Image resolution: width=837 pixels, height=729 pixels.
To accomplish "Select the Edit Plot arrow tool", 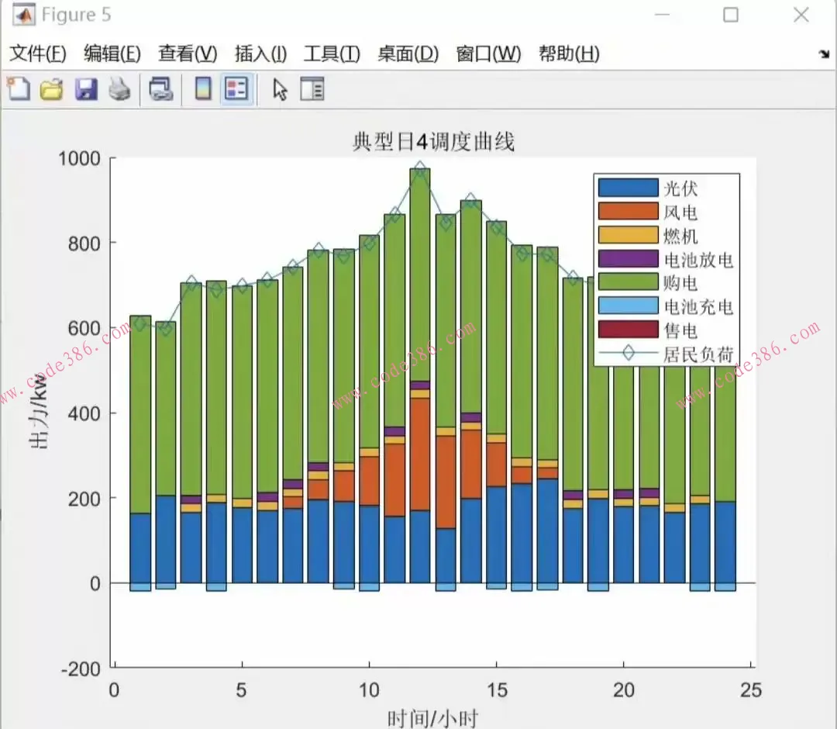I will pos(278,88).
